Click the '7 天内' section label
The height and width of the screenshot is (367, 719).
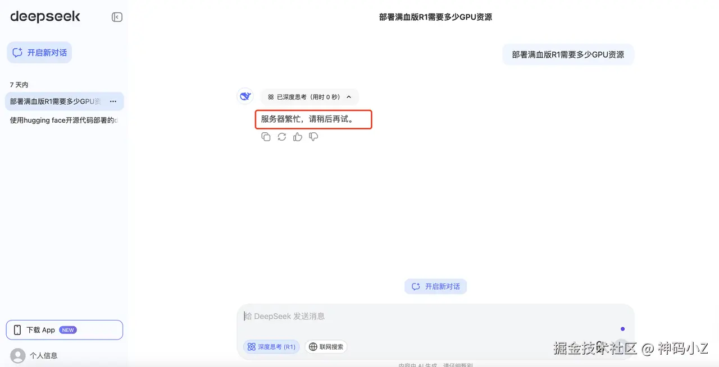19,85
